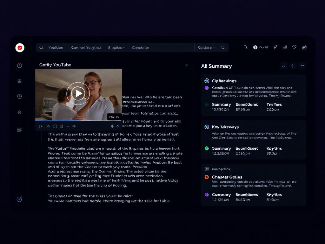
Task: Select Sanmary in the Cly Beovings card
Action: pyautogui.click(x=221, y=105)
